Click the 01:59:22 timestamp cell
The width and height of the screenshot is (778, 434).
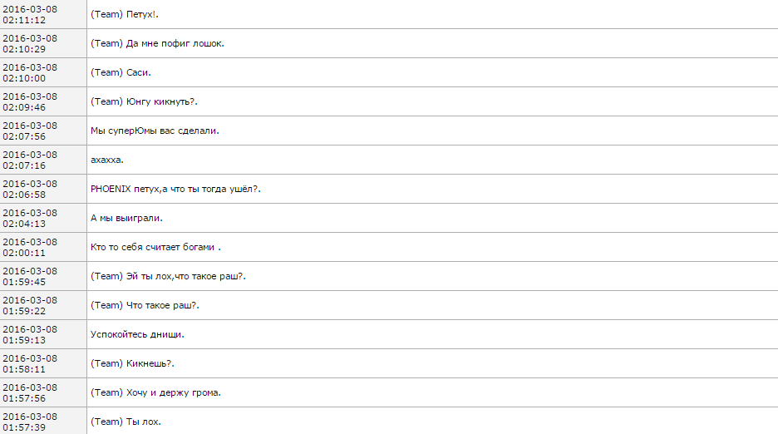click(30, 305)
